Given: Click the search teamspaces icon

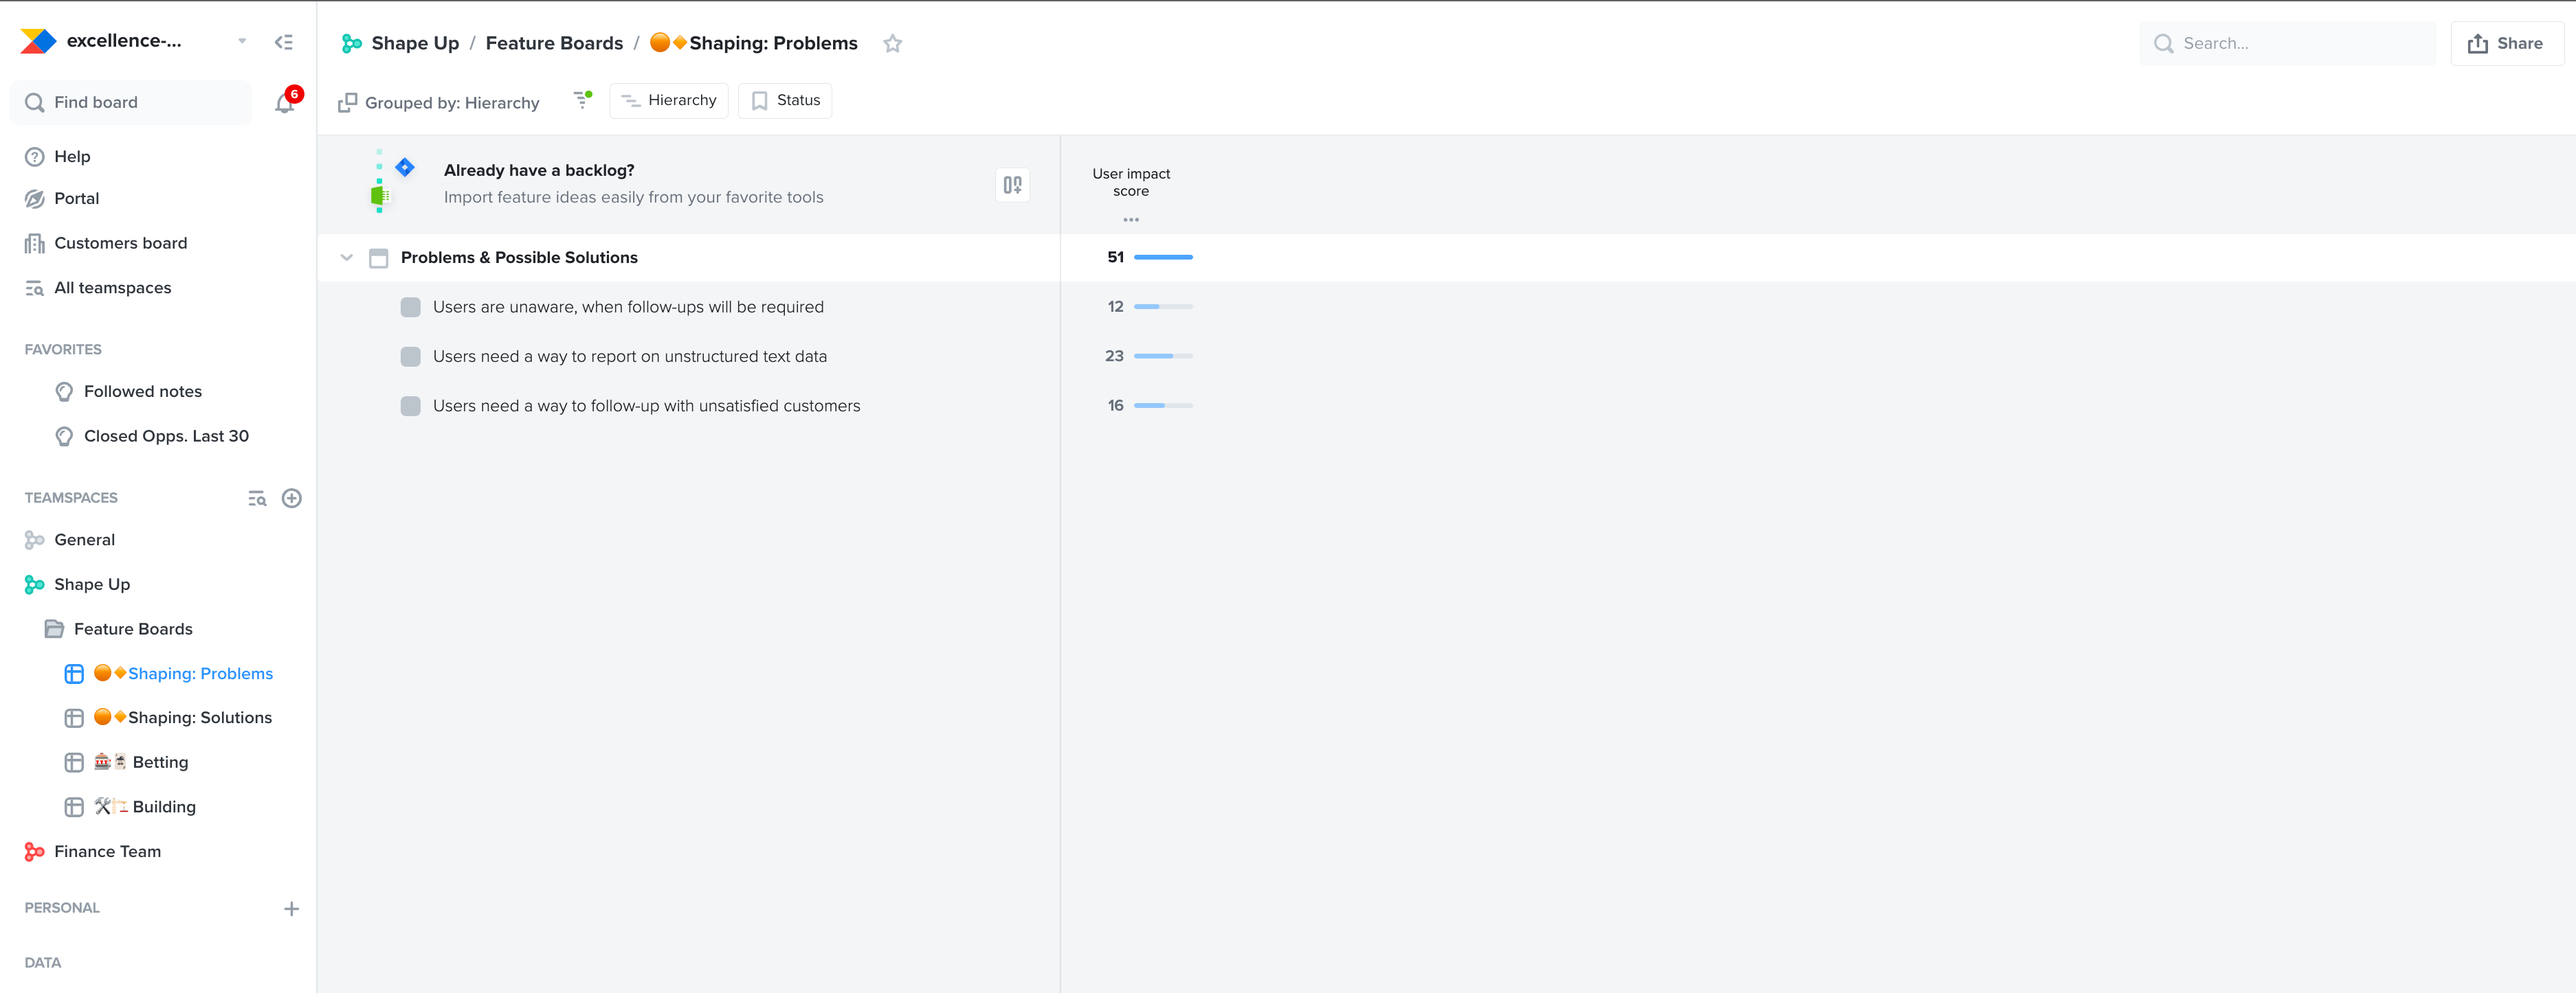Looking at the screenshot, I should tap(257, 497).
